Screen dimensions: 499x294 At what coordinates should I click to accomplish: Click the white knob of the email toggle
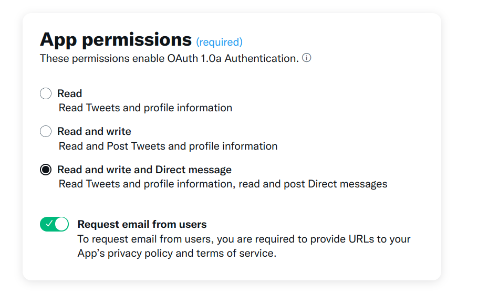(x=61, y=224)
